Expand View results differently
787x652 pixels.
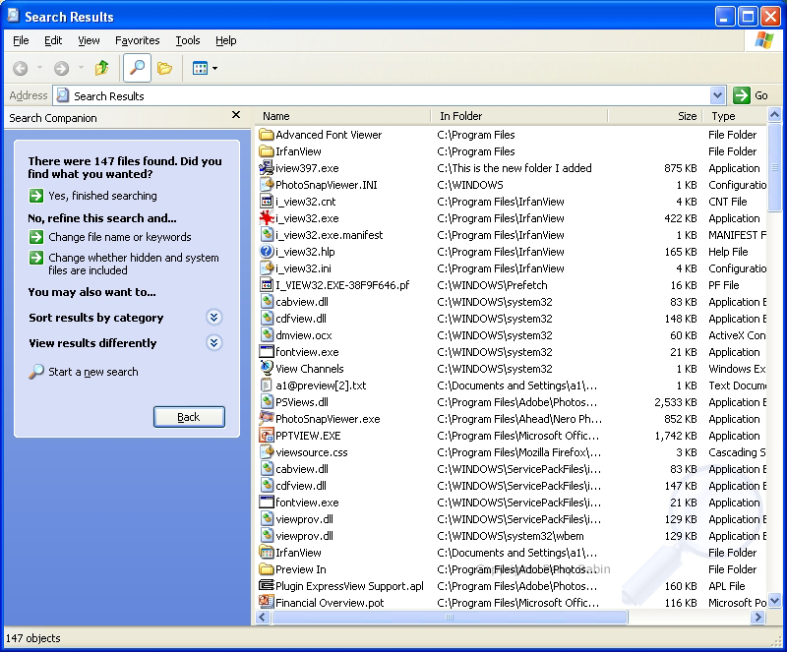(x=214, y=343)
